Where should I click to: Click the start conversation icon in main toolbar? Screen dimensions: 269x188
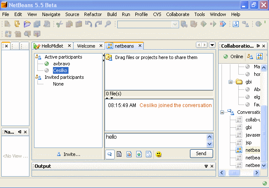245,24
